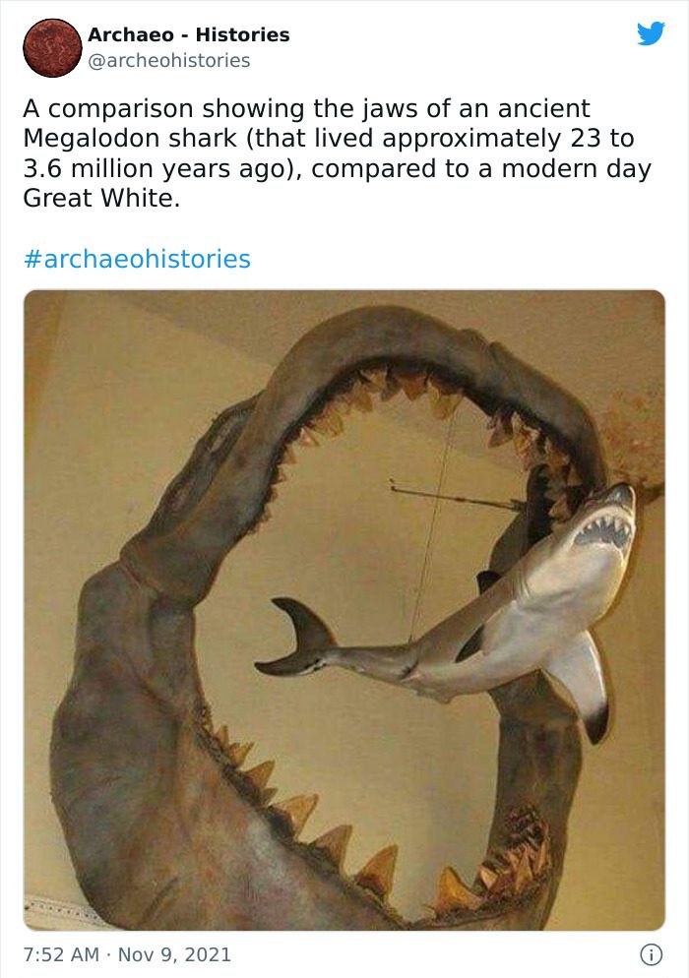Open the 7:52 AM timestamp
Viewport: 689px width, 978px height.
coord(61,954)
